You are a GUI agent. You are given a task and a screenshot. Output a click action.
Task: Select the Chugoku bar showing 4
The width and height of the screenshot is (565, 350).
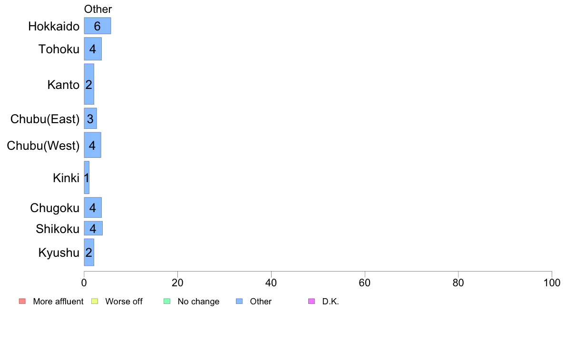click(93, 208)
